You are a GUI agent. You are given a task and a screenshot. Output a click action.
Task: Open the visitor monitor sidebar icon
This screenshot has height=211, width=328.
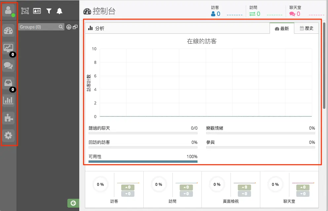tap(8, 48)
